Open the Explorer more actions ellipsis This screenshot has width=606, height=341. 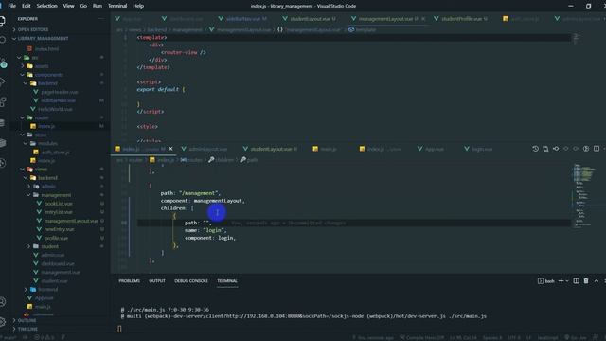[x=101, y=19]
